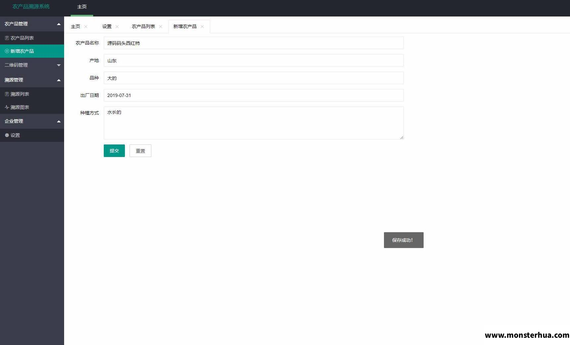This screenshot has height=345, width=570.
Task: Click the 农产品溯源系统 logo title
Action: click(x=31, y=7)
